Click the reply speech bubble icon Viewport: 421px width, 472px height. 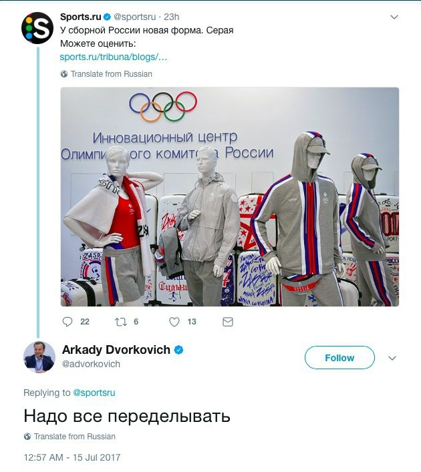pos(67,322)
